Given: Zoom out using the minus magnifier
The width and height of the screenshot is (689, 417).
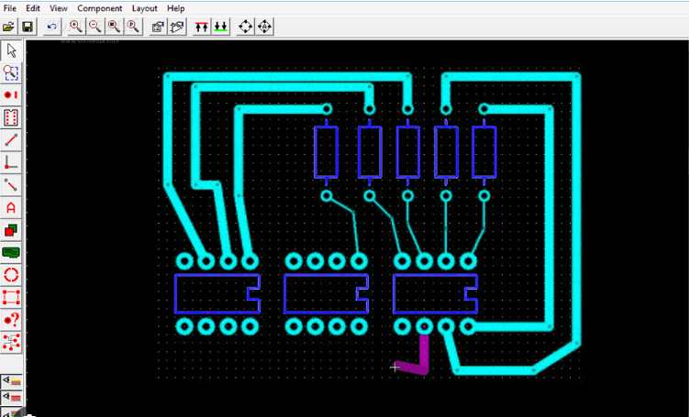Looking at the screenshot, I should click(x=94, y=27).
